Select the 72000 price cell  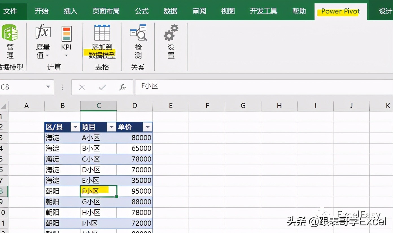135,223
